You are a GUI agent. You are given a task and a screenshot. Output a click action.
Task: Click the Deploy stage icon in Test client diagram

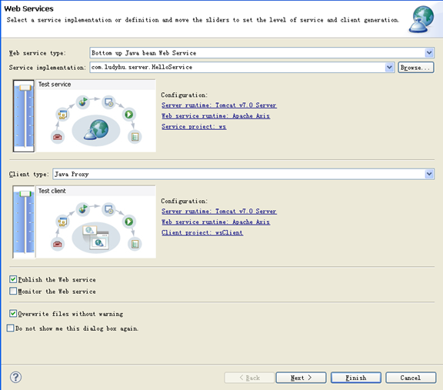pyautogui.click(x=82, y=209)
